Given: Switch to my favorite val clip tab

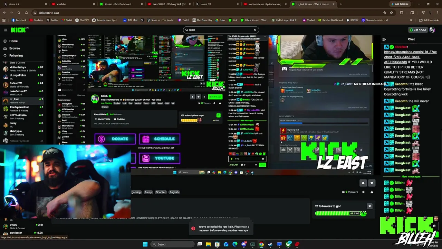Looking at the screenshot, I should [x=264, y=4].
